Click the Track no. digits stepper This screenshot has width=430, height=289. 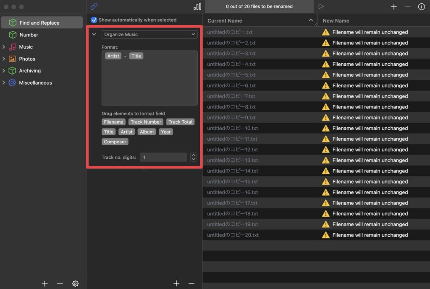[x=193, y=157]
